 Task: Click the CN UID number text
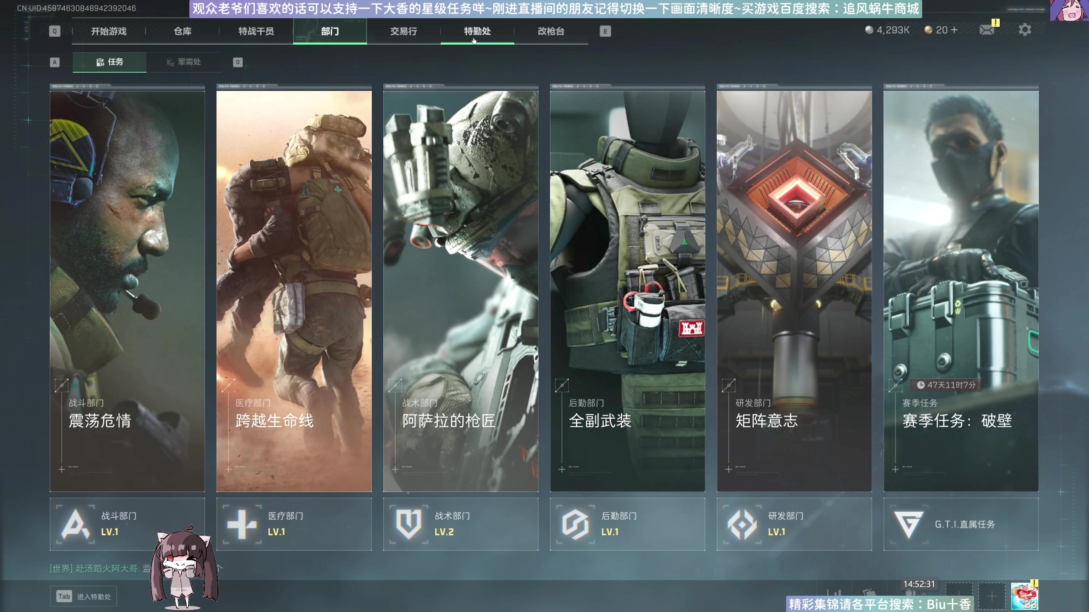77,8
